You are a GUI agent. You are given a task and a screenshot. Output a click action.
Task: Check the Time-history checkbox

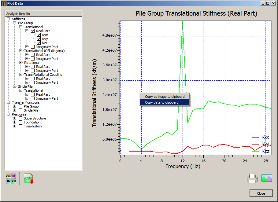20,126
